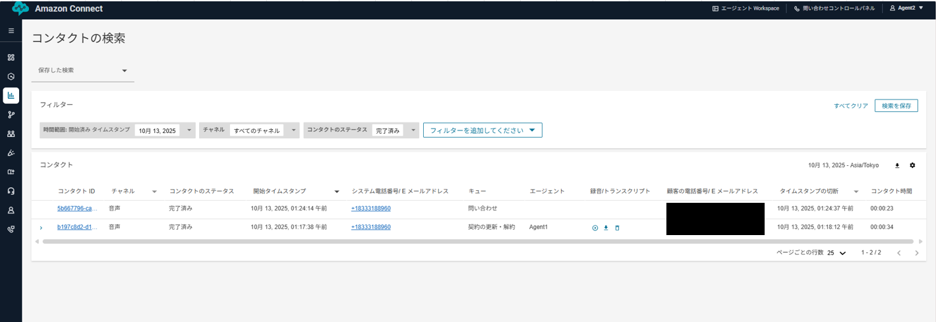This screenshot has height=322, width=936.
Task: Click the sidebar icon below the users group icon
Action: pos(11,153)
